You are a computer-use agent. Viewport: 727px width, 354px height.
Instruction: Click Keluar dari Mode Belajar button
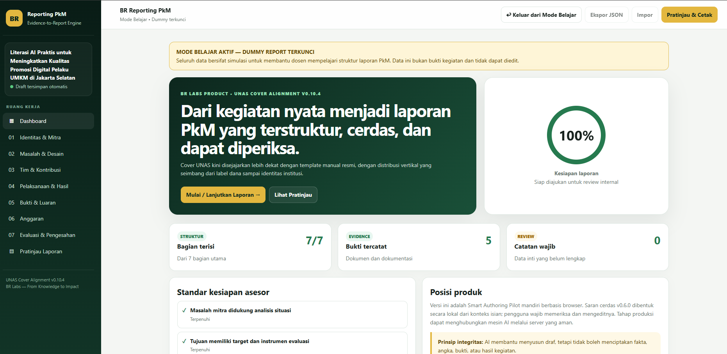[541, 15]
